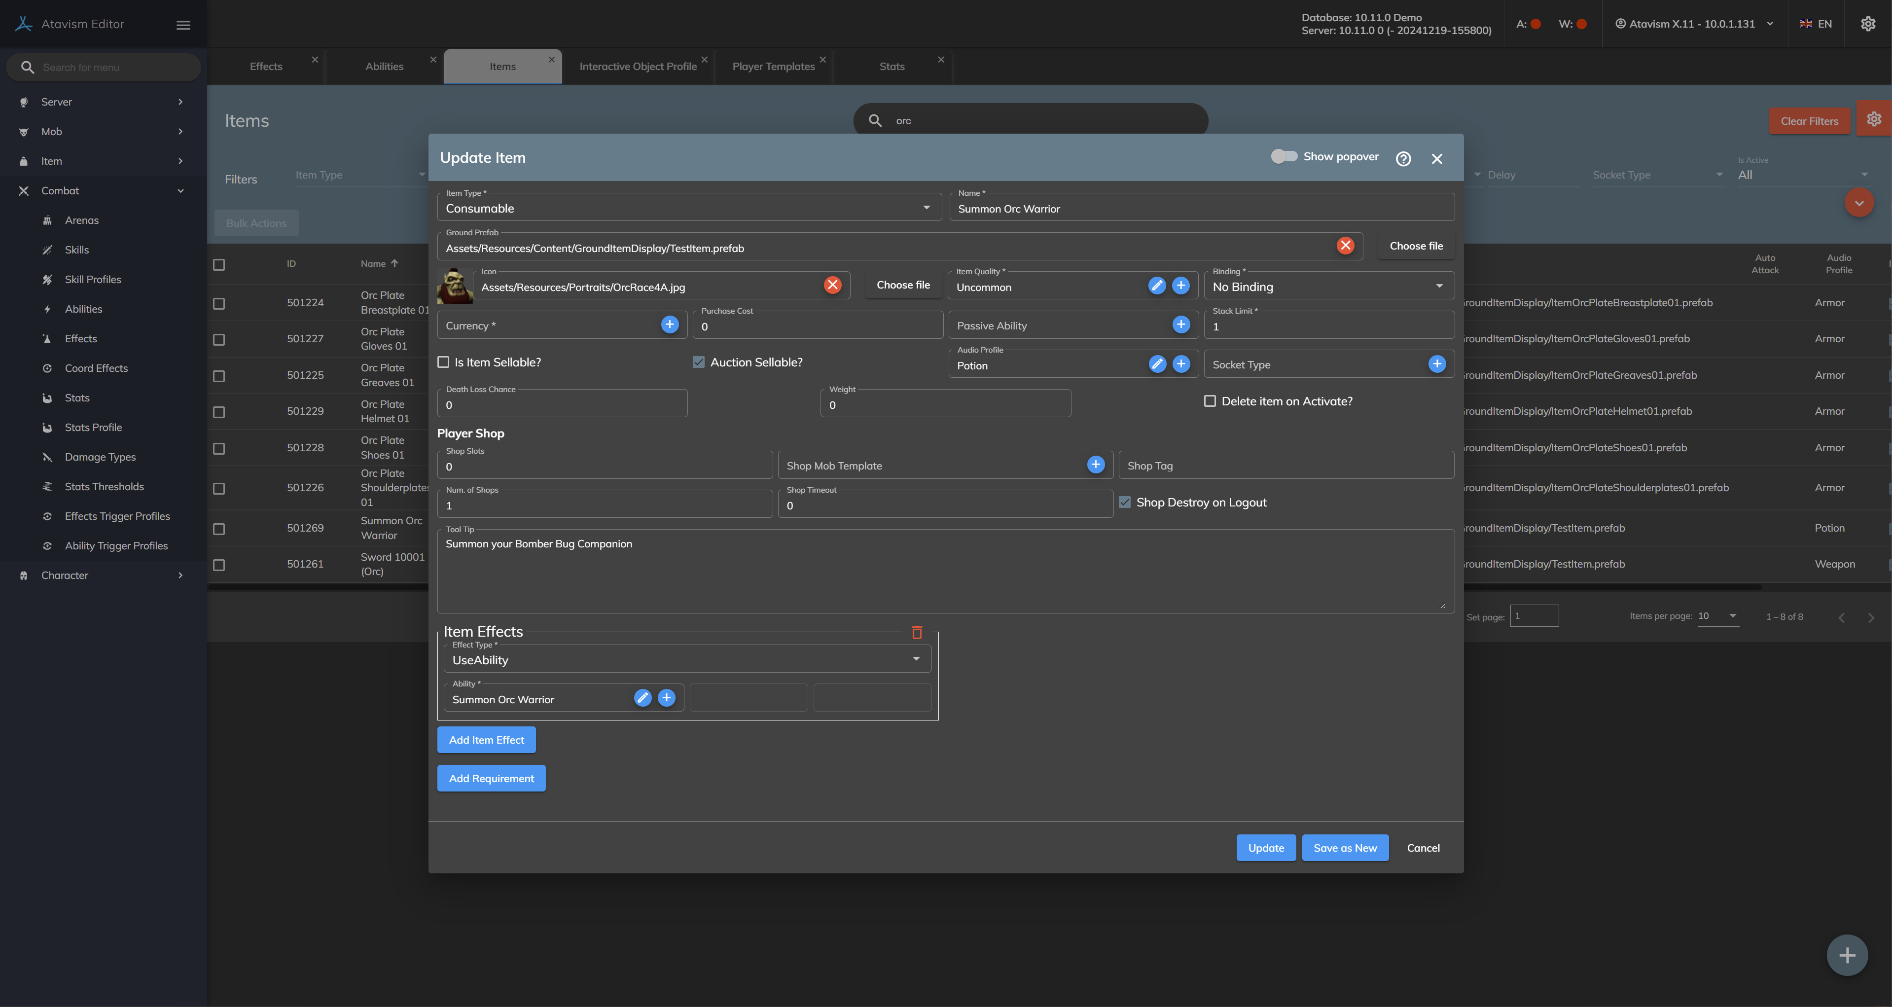This screenshot has width=1892, height=1007.
Task: Clear the Ground Prefab path with red X
Action: [x=1345, y=246]
